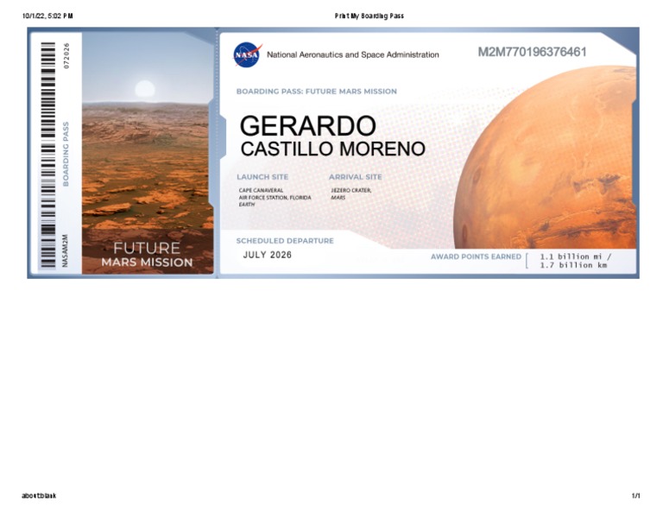This screenshot has height=513, width=663.
Task: Click the about:blank URL in the footer
Action: (39, 496)
